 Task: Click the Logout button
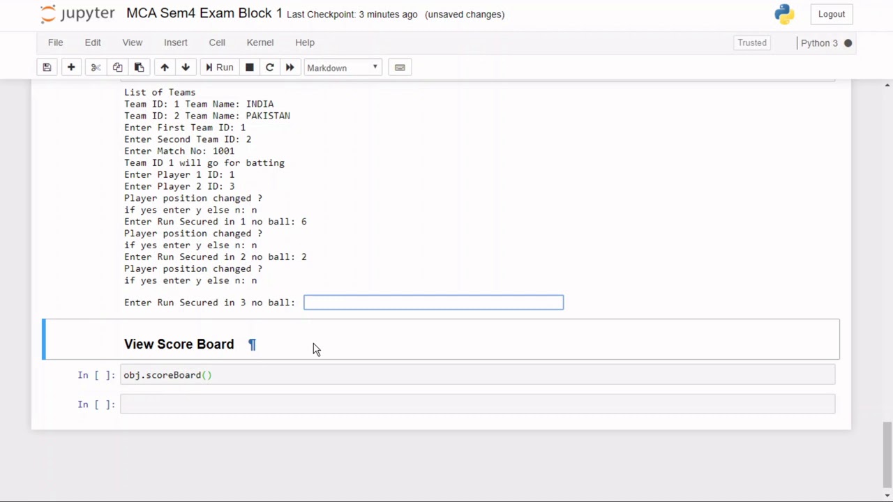[x=832, y=14]
